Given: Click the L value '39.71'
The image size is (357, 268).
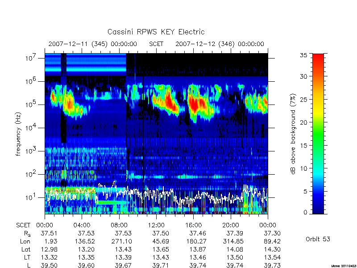Looking at the screenshot, I should 161,265.
